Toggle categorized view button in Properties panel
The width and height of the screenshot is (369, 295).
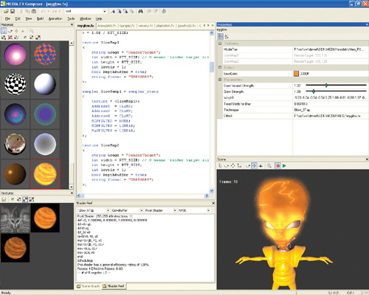(x=221, y=37)
